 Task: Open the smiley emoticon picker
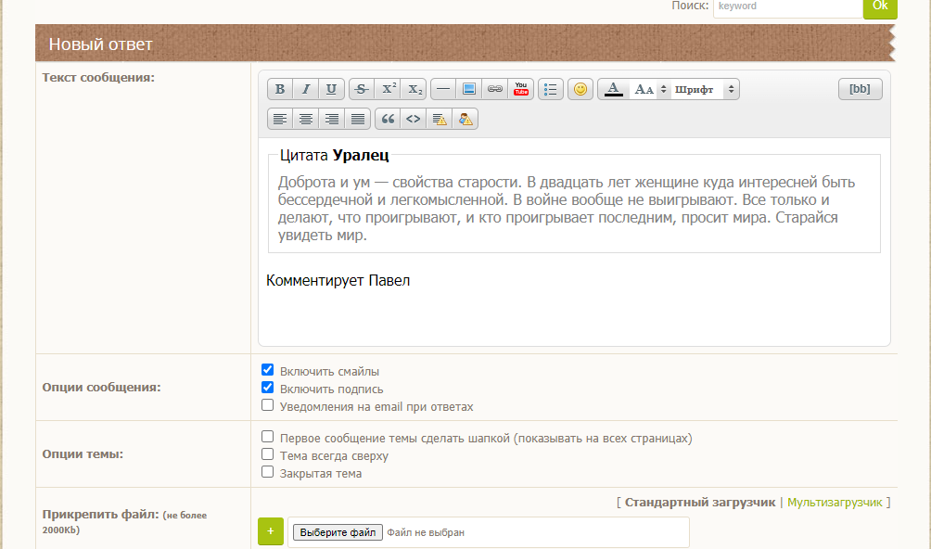coord(580,89)
